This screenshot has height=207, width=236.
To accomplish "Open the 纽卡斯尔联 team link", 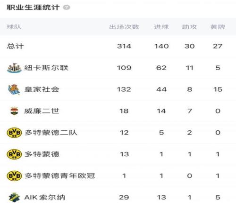I will (46, 68).
